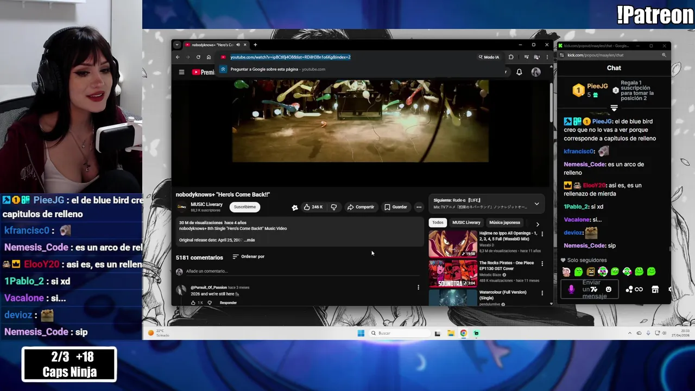The height and width of the screenshot is (391, 695).
Task: Pick the first pink emote in Kick chat
Action: pos(566,272)
